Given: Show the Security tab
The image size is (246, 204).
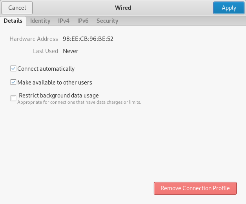Looking at the screenshot, I should (x=107, y=21).
